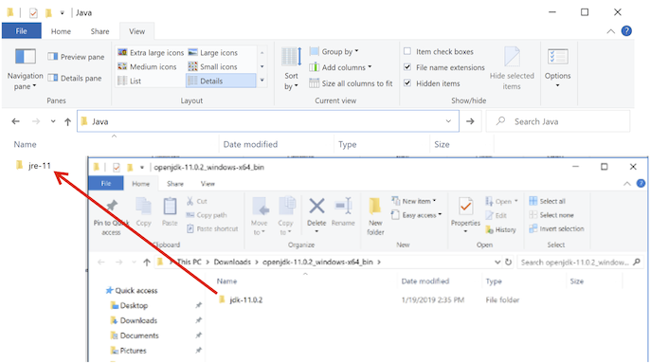650x363 pixels.
Task: Click Size all columns to fit
Action: [351, 83]
